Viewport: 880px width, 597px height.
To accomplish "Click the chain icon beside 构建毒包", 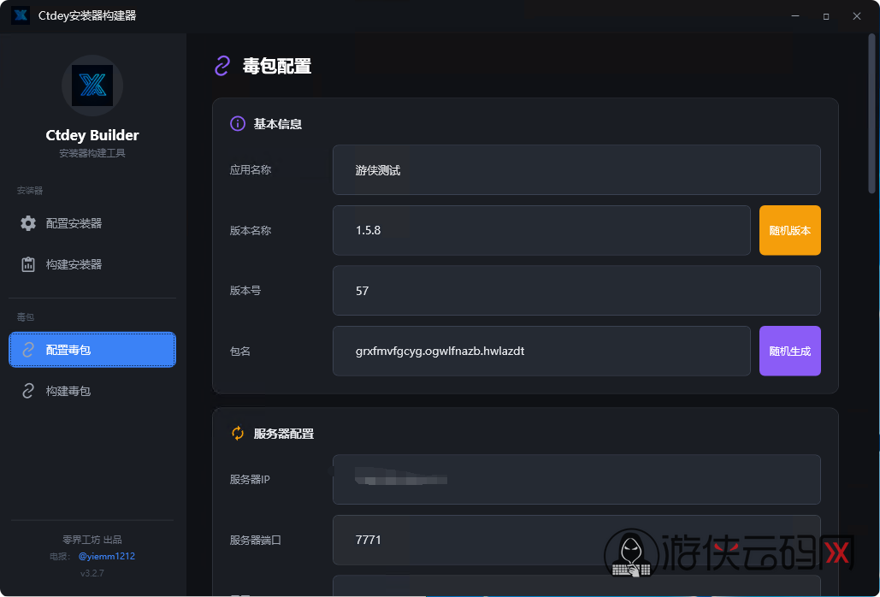I will (28, 391).
